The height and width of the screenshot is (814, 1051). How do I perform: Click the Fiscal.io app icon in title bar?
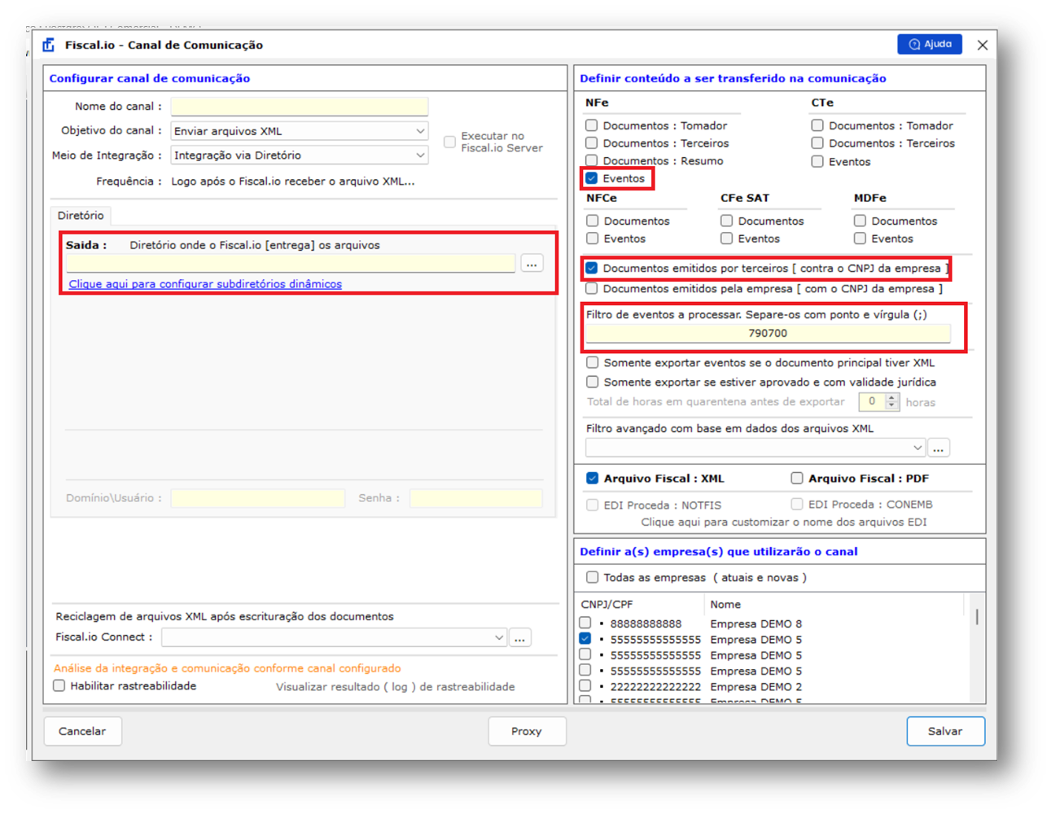(49, 45)
